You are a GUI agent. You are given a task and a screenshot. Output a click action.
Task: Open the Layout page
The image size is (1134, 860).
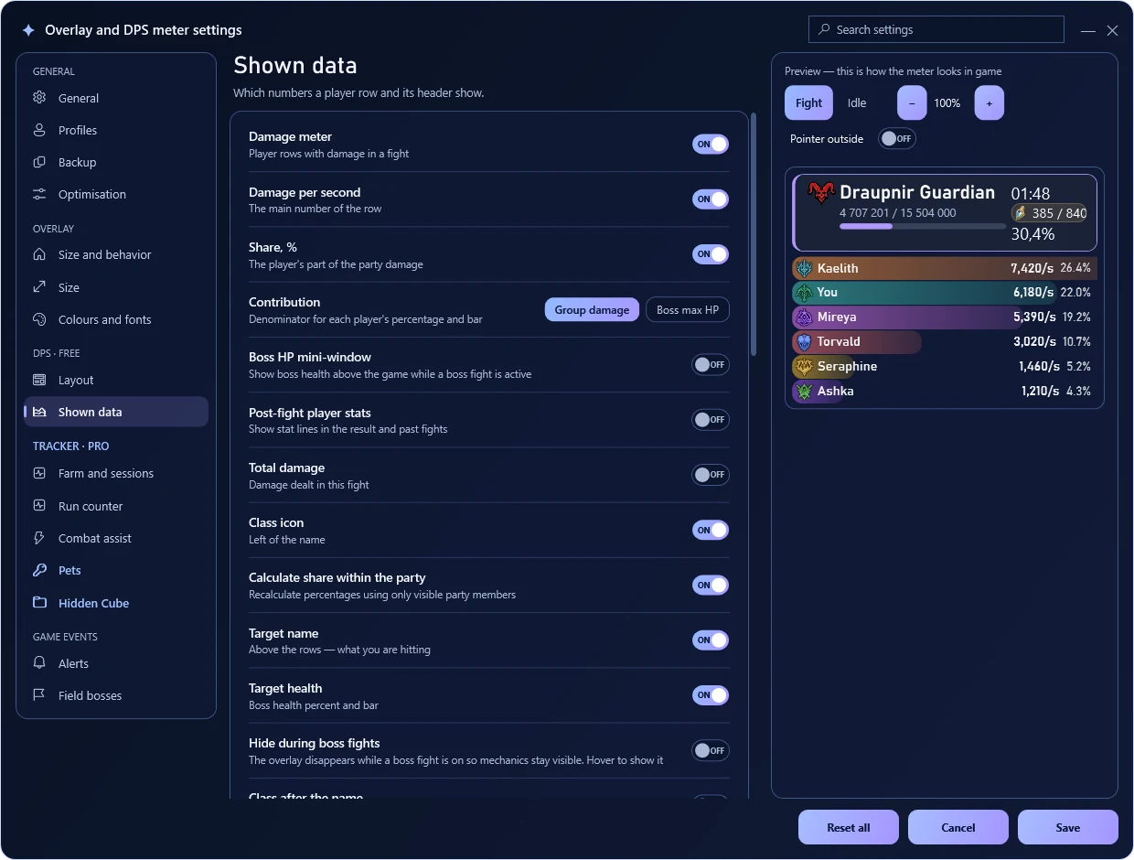pyautogui.click(x=116, y=380)
